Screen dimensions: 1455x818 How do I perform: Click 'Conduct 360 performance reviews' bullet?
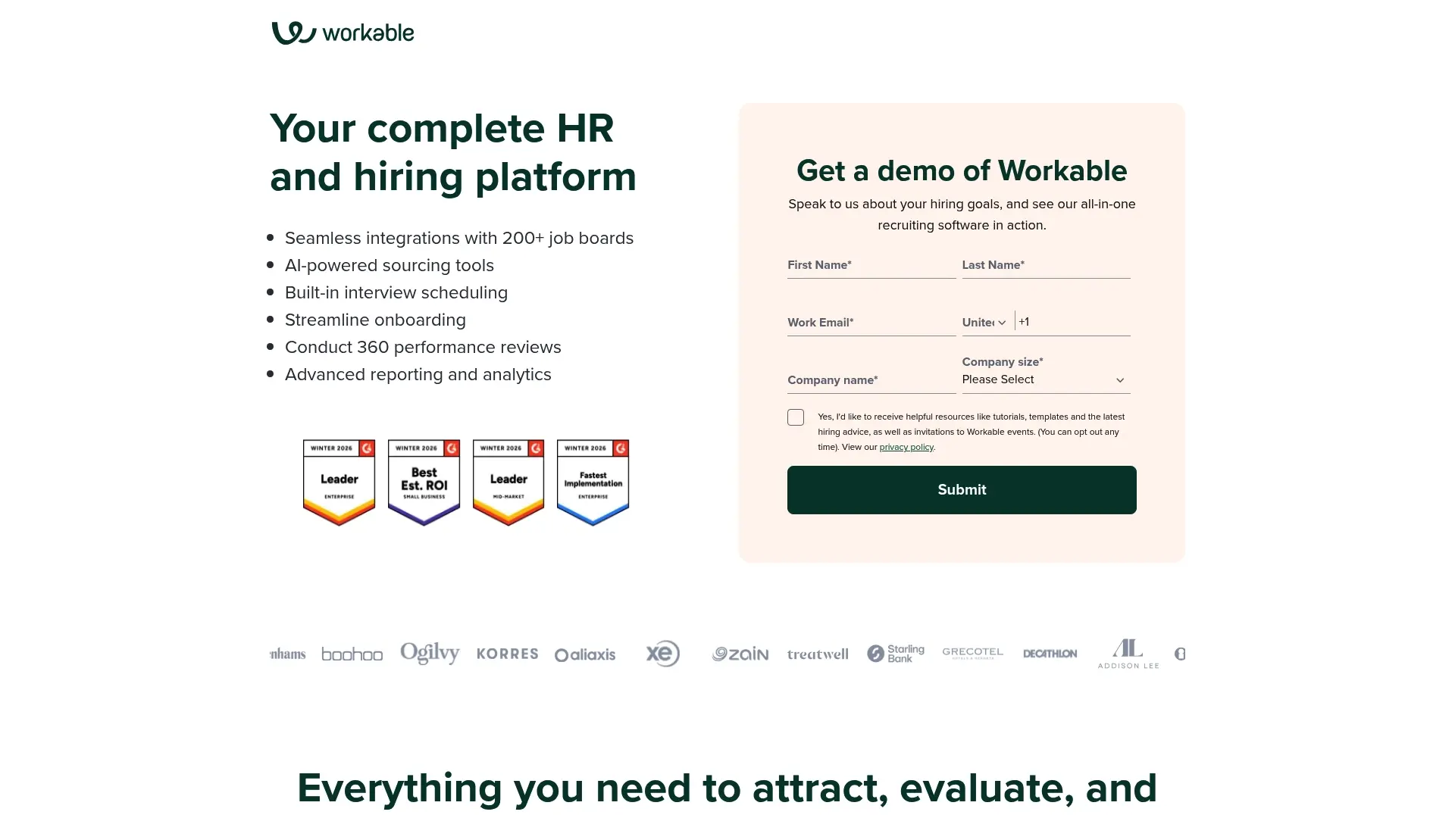[423, 348]
